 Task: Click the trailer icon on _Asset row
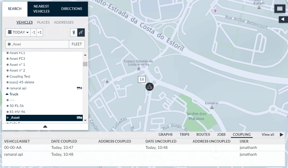tap(79, 118)
